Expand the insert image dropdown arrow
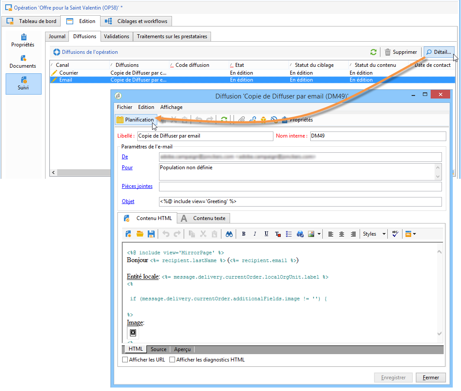This screenshot has width=461, height=391. [319, 234]
